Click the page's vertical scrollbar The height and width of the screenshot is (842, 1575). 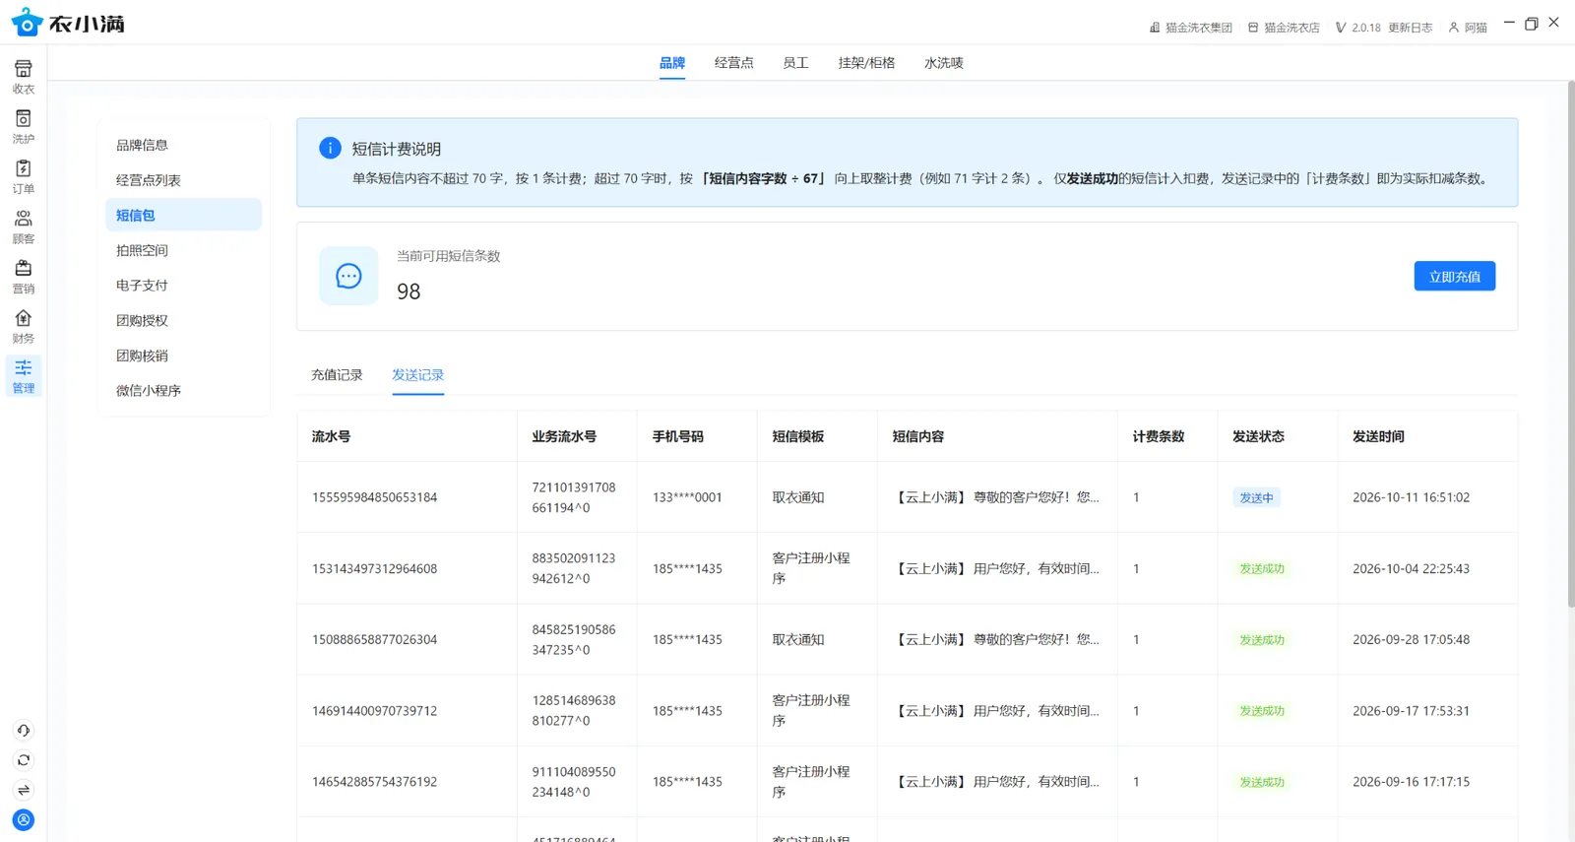click(x=1570, y=345)
